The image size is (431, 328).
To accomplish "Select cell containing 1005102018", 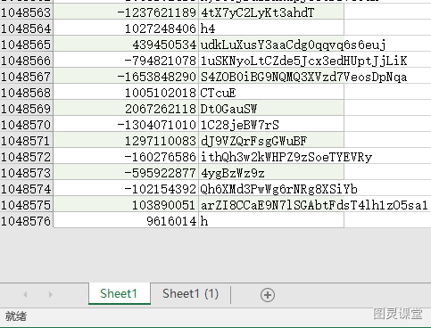I will (x=126, y=93).
